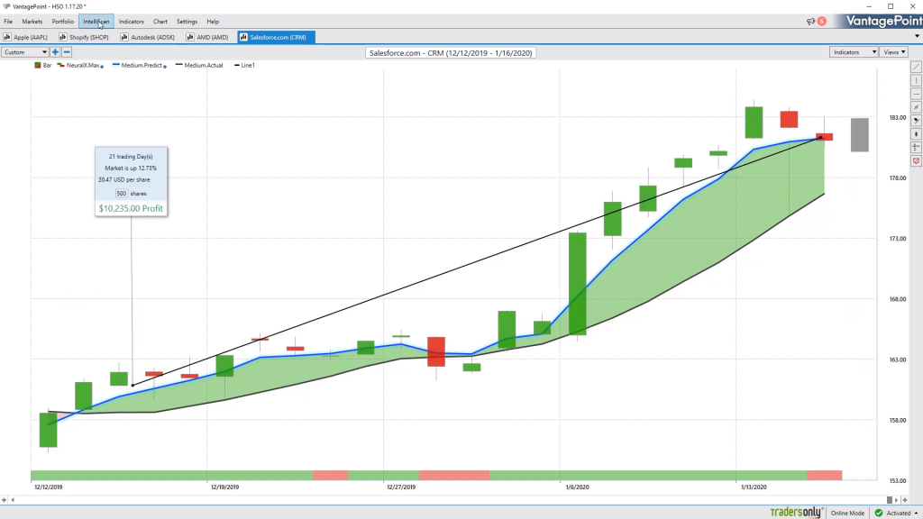Select the horizontal line drawing tool
The image size is (923, 519).
[916, 94]
